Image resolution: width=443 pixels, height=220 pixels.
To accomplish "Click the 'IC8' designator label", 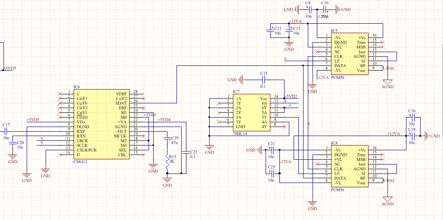I will [334, 143].
